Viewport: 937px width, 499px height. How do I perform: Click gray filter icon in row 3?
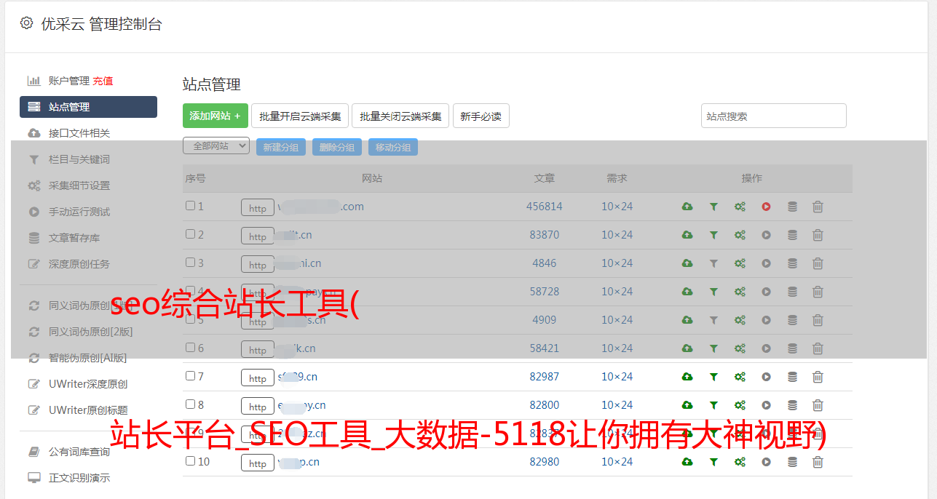pyautogui.click(x=713, y=263)
